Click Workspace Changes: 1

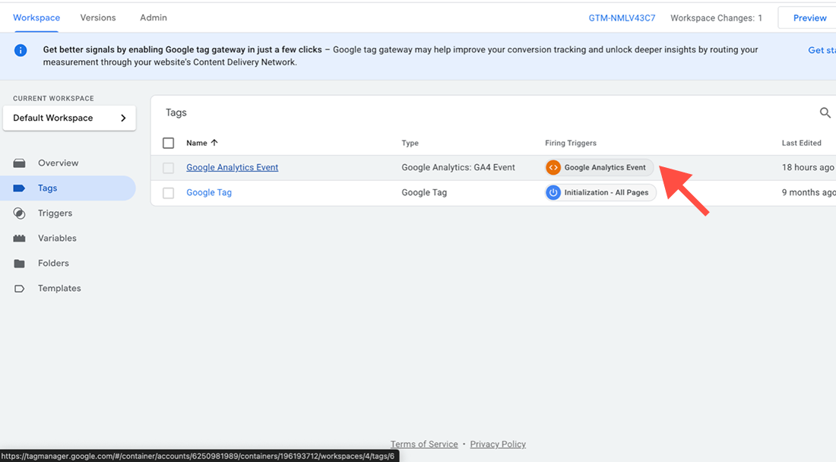coord(716,17)
